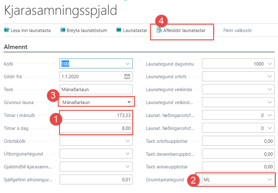Open the Grunnur launa dropdown
Viewport: 278px width, 193px height.
129,102
